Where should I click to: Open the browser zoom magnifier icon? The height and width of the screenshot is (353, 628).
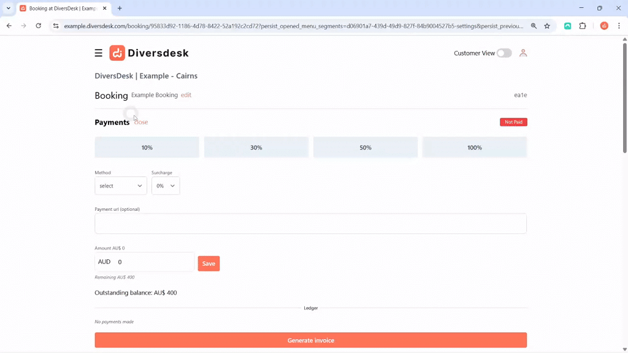click(534, 26)
